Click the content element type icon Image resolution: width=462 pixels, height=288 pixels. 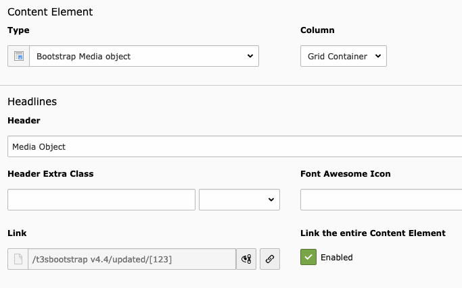click(18, 56)
